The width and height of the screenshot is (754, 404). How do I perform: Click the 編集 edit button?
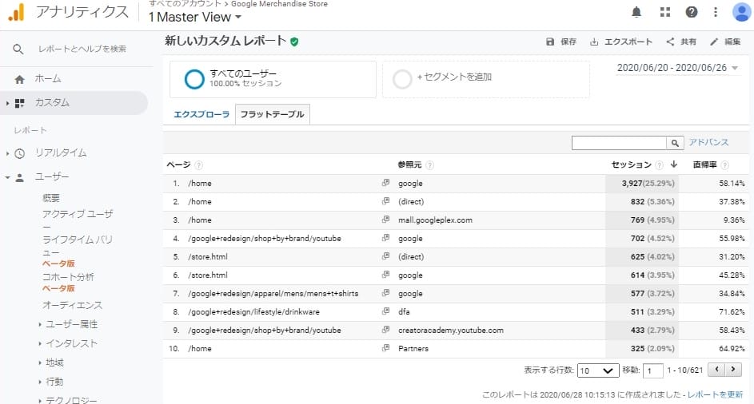(x=725, y=42)
